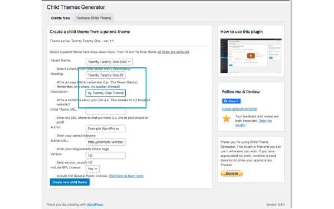Play the how-to video
Screen dimensions: 334x209
(250, 56)
